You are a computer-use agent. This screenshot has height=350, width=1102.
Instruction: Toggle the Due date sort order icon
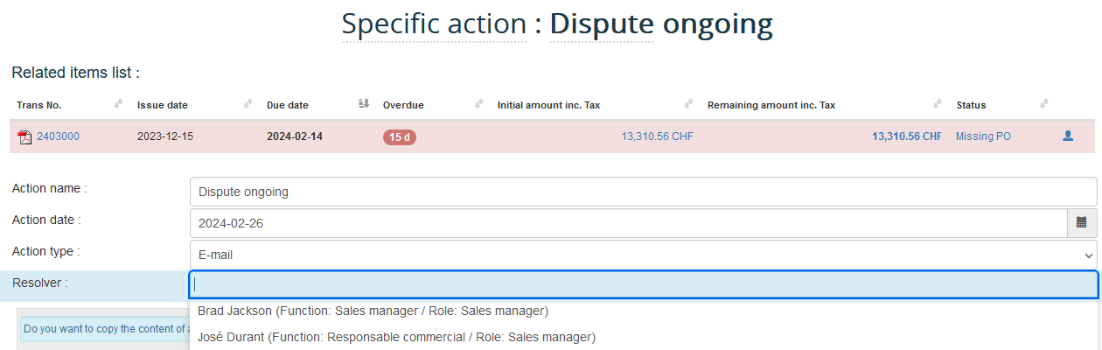tap(364, 105)
